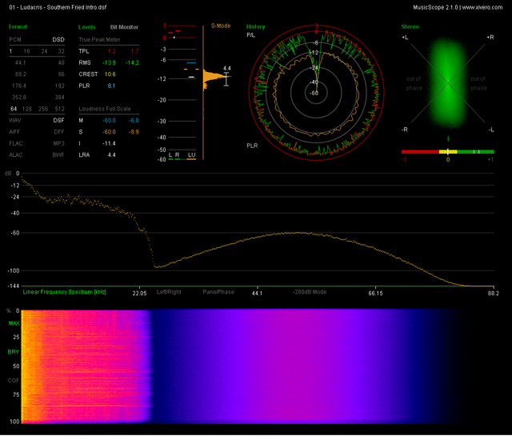The width and height of the screenshot is (512, 436).
Task: Click the DSD format label
Action: [x=58, y=39]
